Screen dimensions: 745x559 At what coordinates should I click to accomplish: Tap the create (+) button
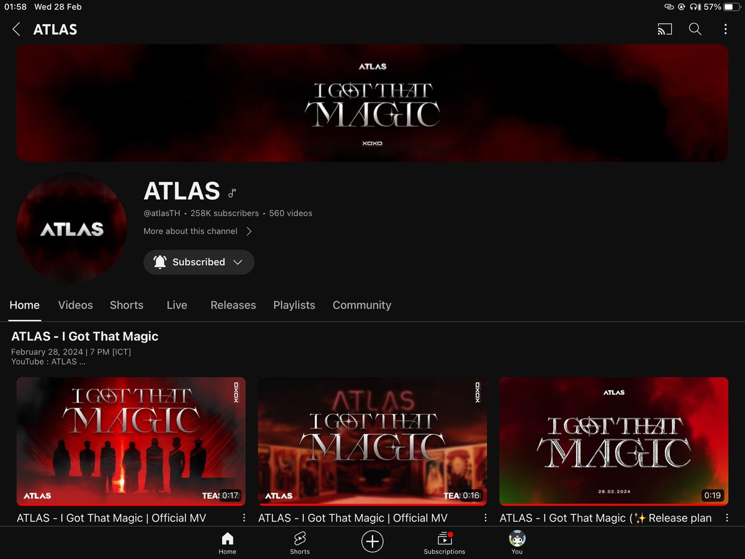(372, 541)
